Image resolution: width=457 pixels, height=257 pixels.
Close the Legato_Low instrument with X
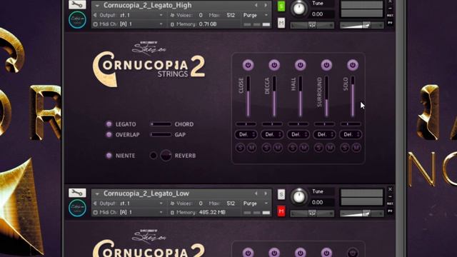click(391, 189)
